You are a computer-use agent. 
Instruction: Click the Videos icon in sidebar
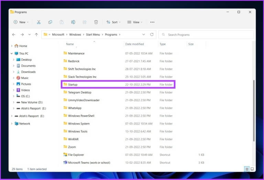18,90
